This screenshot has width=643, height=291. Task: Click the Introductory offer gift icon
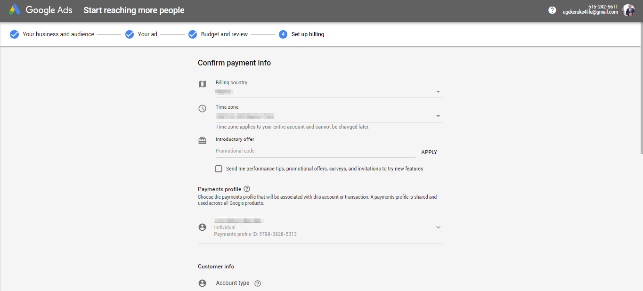coord(202,140)
